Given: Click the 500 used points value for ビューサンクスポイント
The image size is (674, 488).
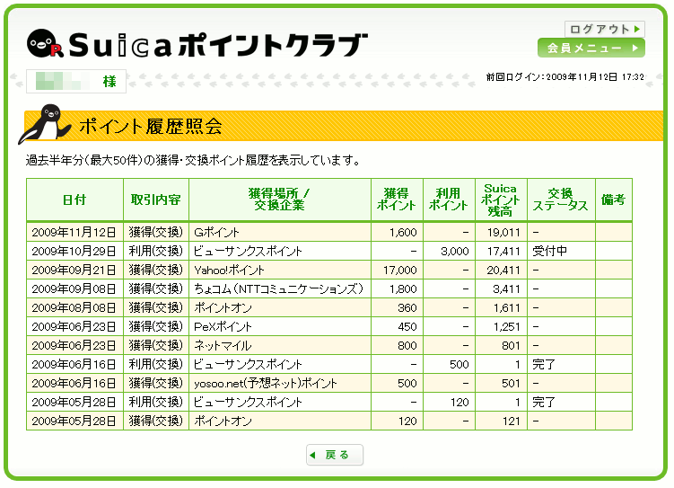Looking at the screenshot, I should (x=460, y=365).
